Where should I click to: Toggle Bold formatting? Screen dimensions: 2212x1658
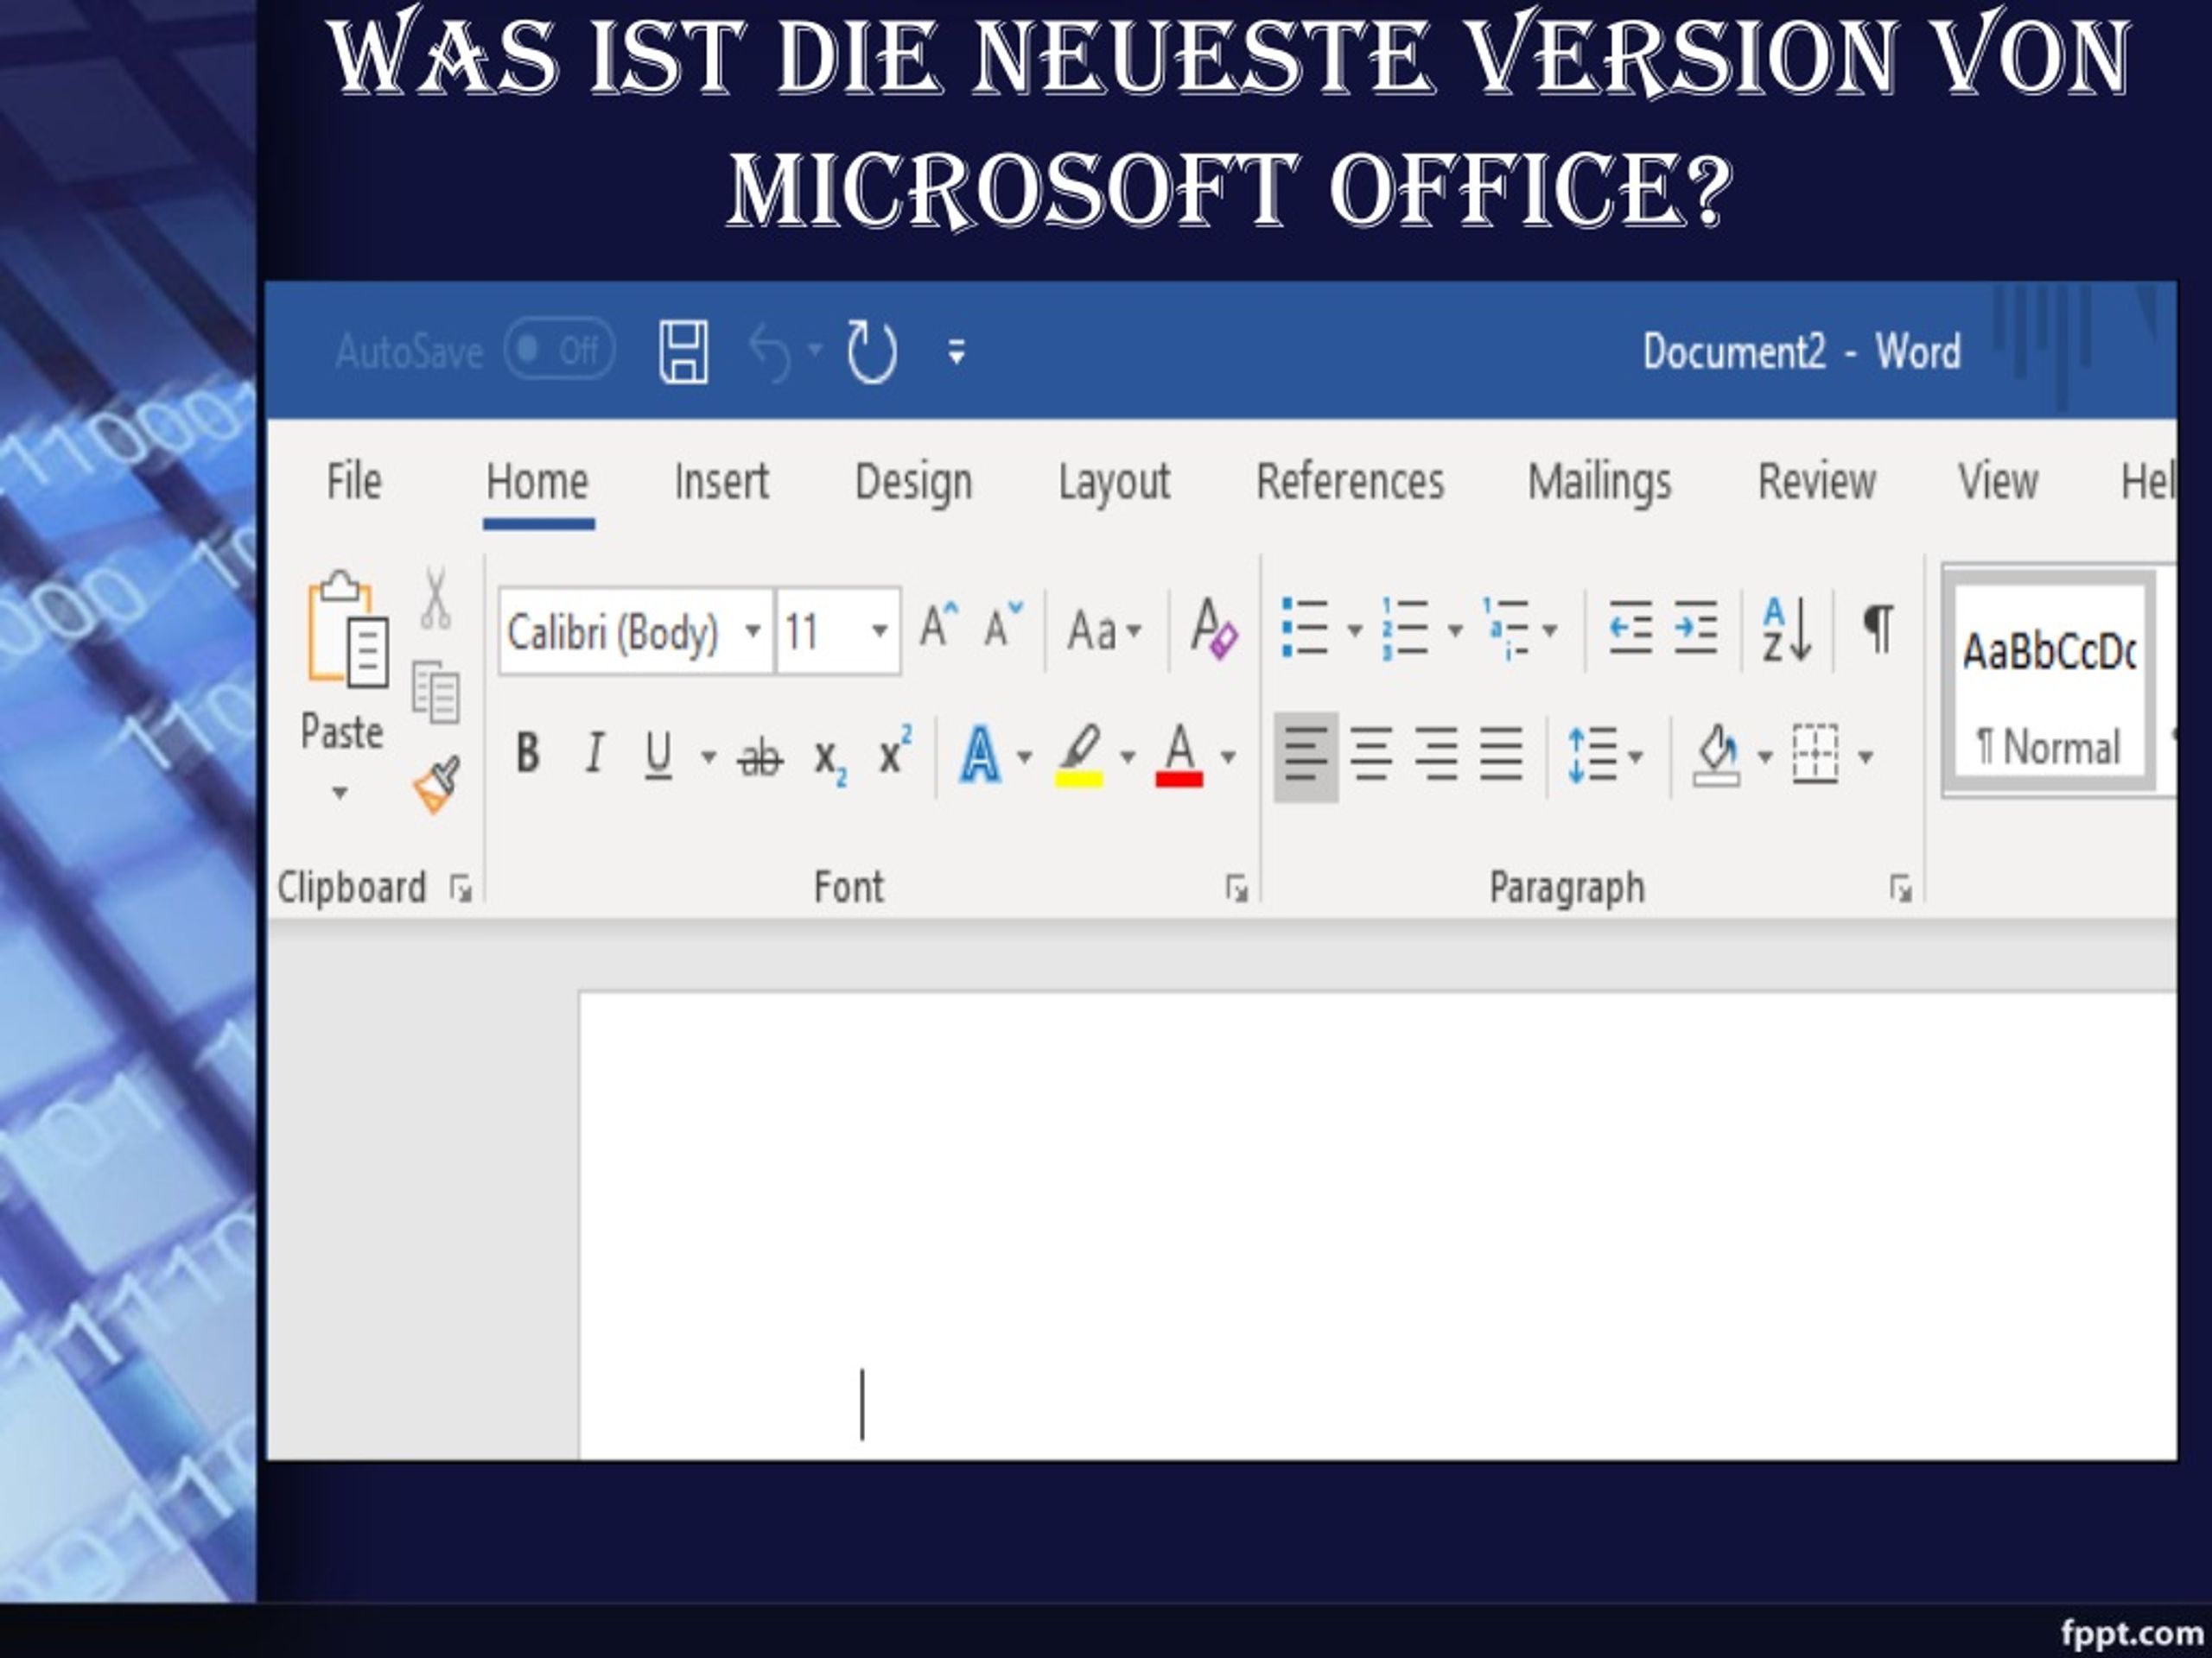[528, 754]
